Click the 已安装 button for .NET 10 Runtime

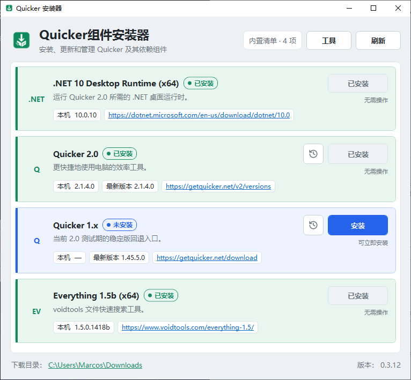point(358,84)
